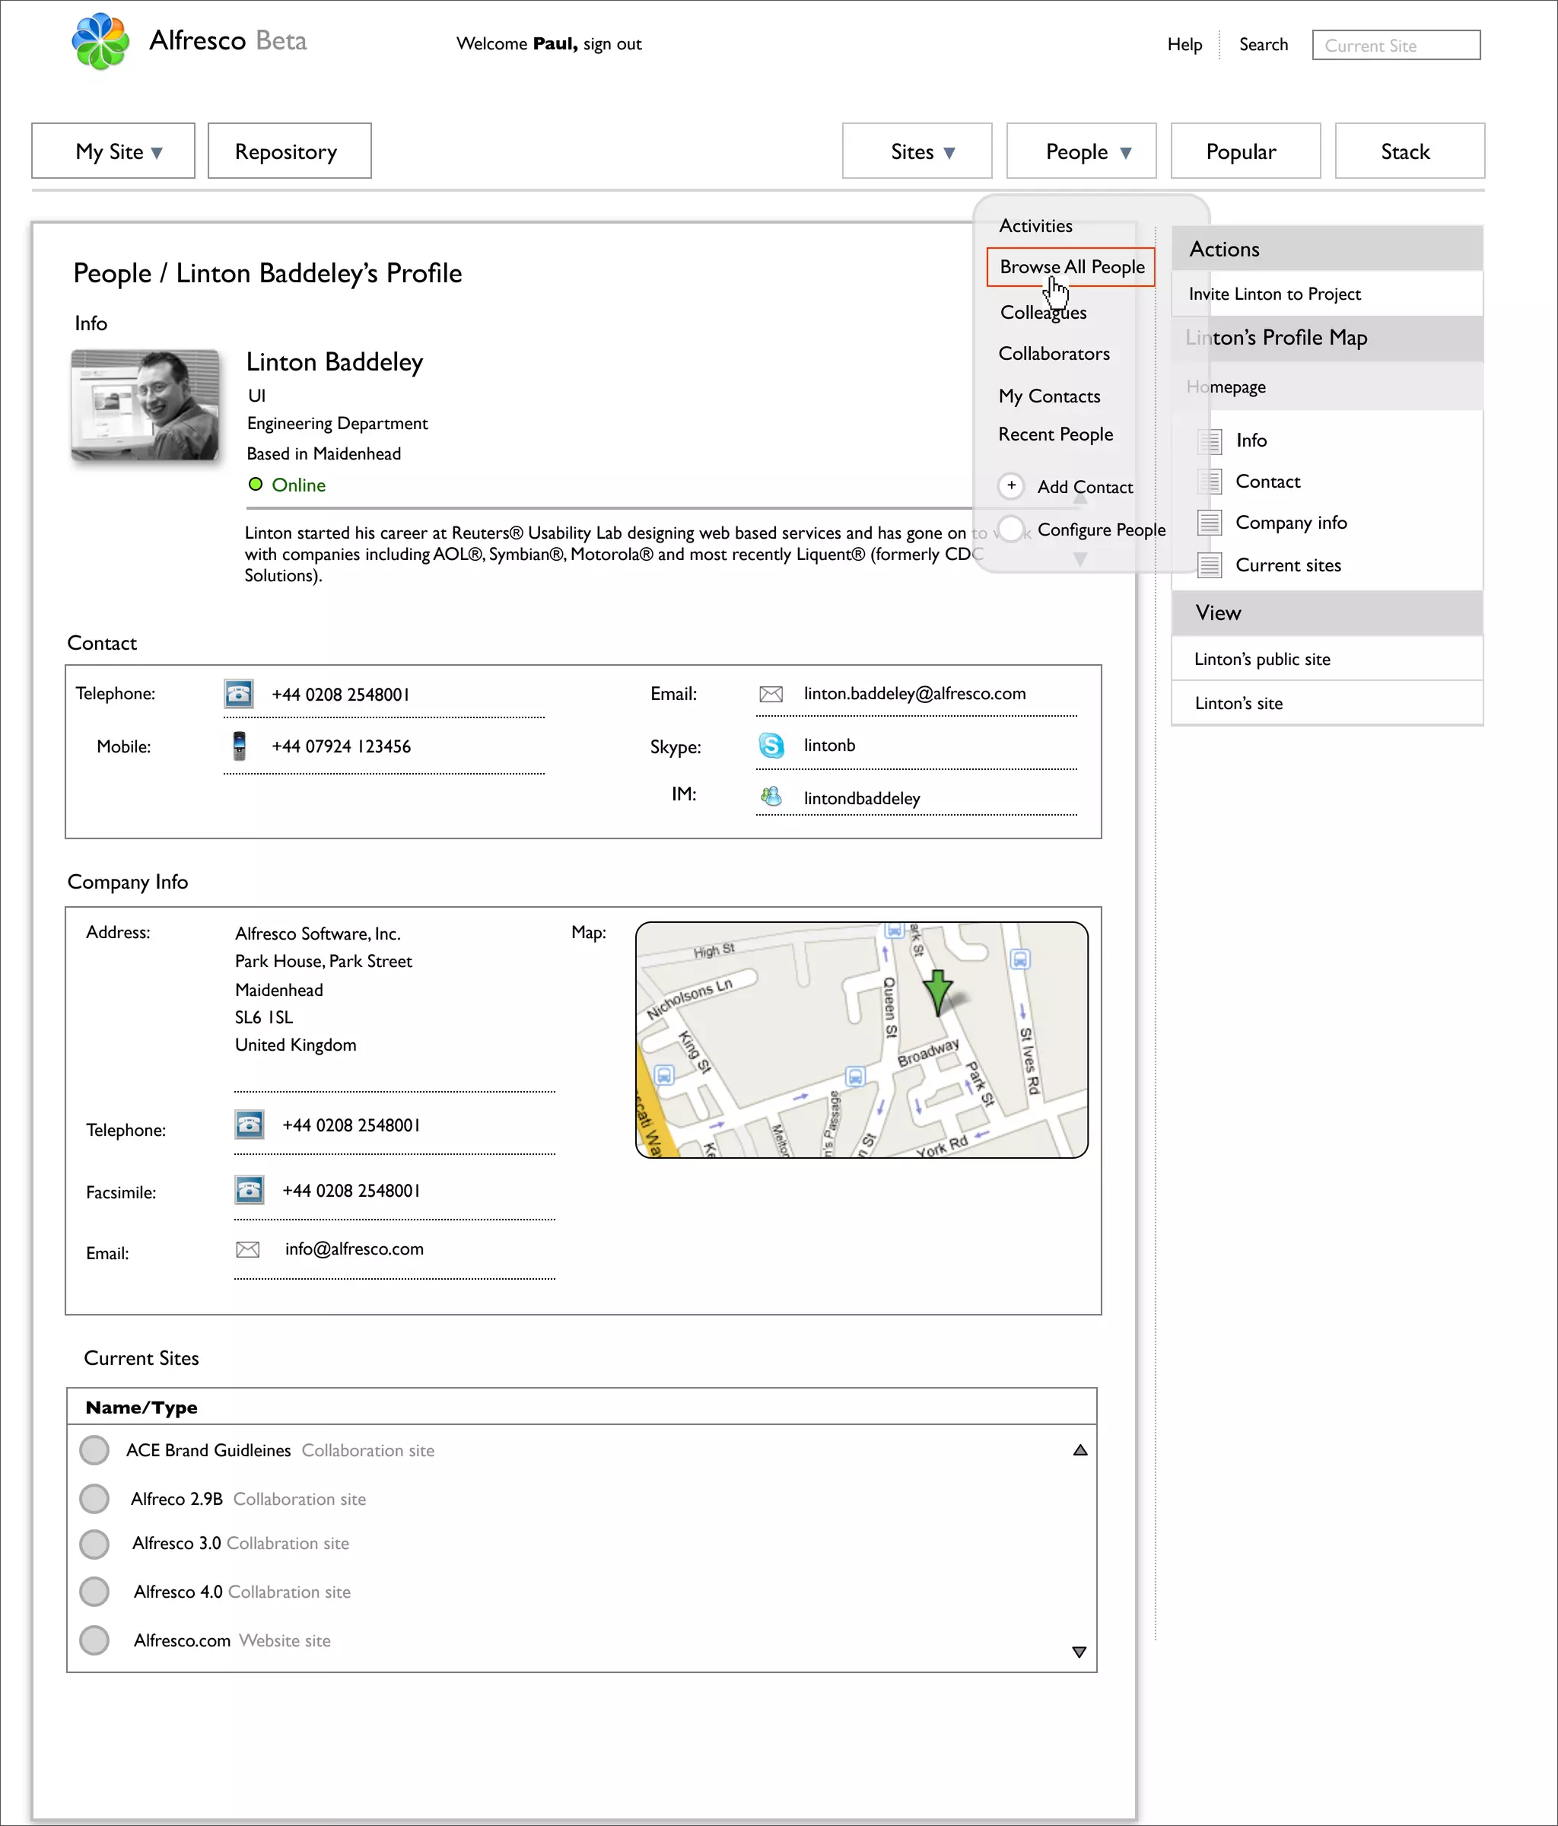Click the info@alfresco.com email address
This screenshot has height=1826, width=1558.
pos(355,1249)
